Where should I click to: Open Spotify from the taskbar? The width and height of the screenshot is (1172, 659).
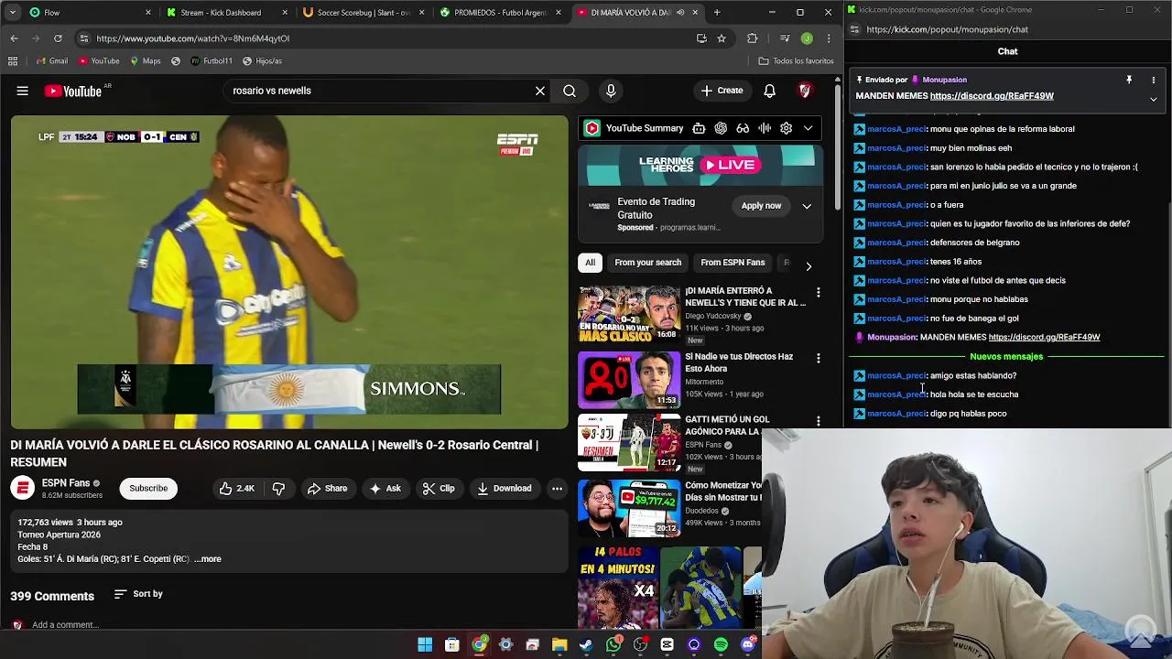pyautogui.click(x=721, y=645)
